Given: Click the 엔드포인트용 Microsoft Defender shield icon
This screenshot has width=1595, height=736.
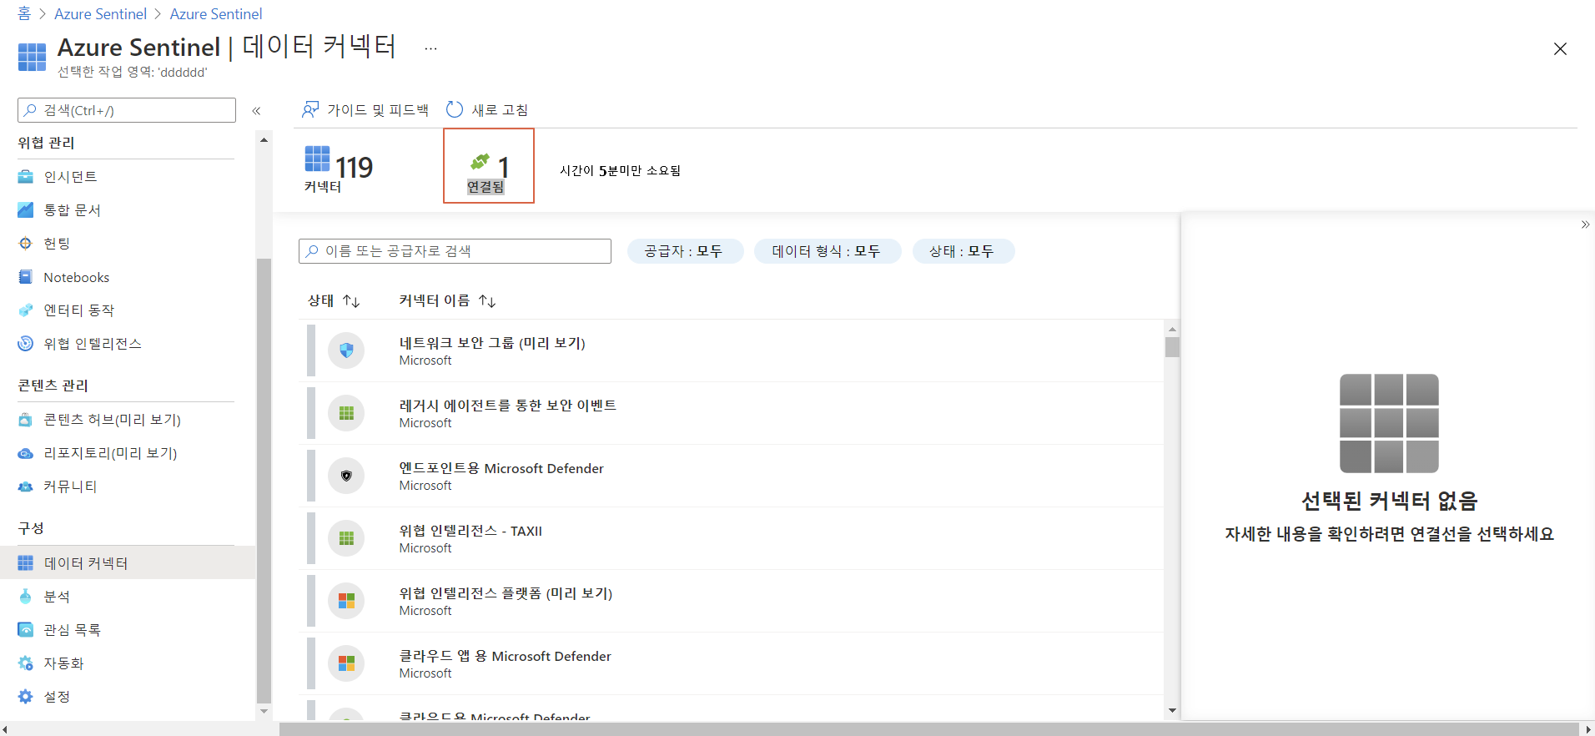Looking at the screenshot, I should tap(346, 476).
